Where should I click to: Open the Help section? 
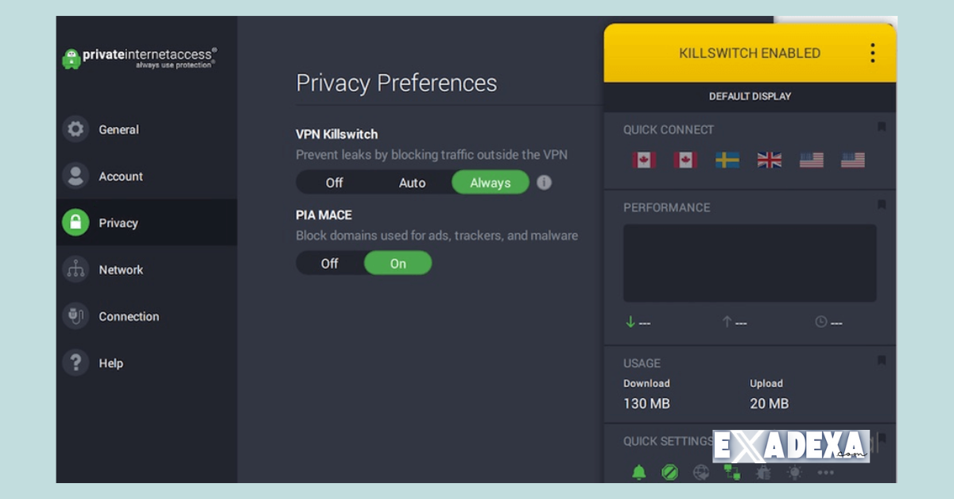click(111, 362)
